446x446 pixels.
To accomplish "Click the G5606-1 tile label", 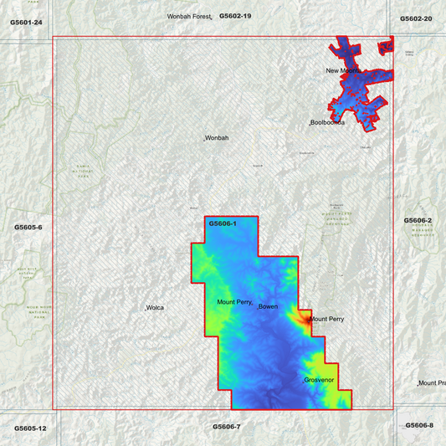I will pos(223,223).
